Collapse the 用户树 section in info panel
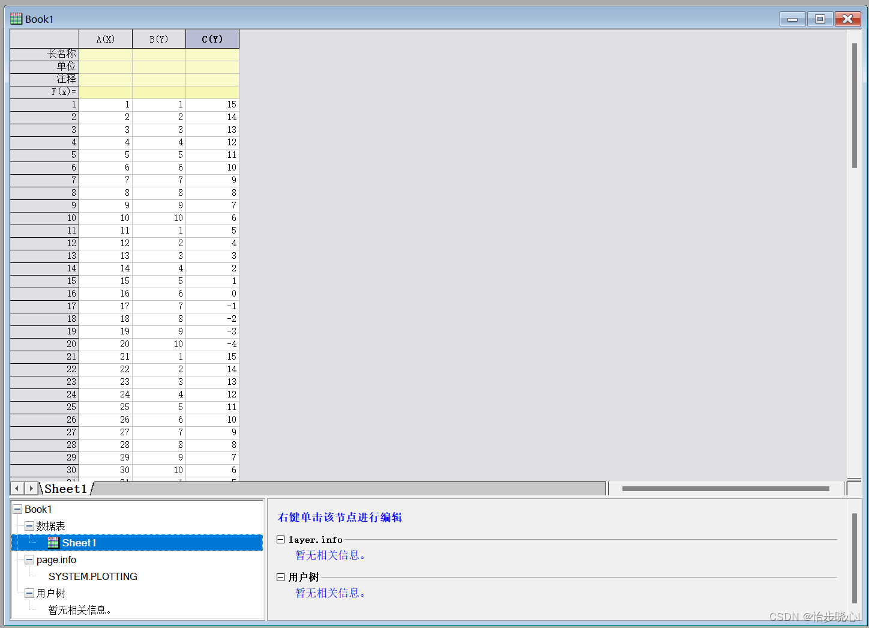Screen dimensions: 869x628 [280, 577]
